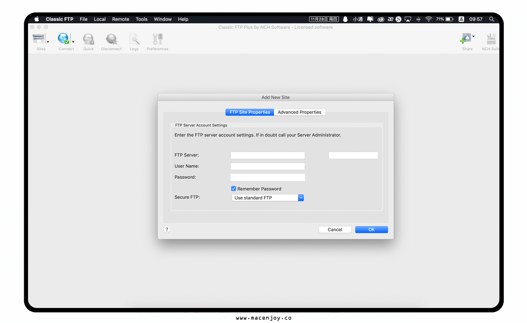Click the field right of FTP Server
The image size is (527, 323).
pos(353,155)
